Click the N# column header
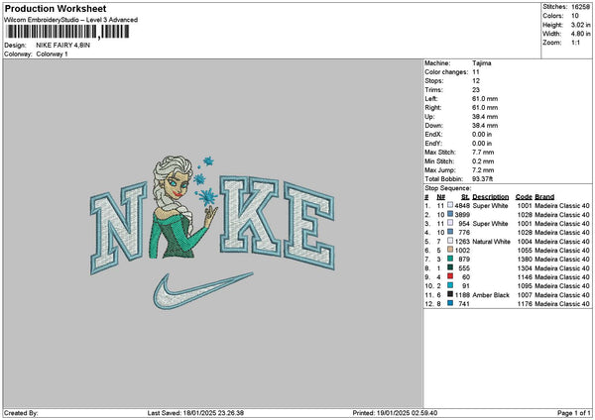595x420 pixels. pyautogui.click(x=440, y=197)
